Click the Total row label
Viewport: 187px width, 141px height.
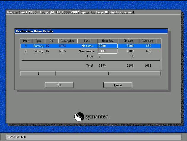[x=89, y=65]
